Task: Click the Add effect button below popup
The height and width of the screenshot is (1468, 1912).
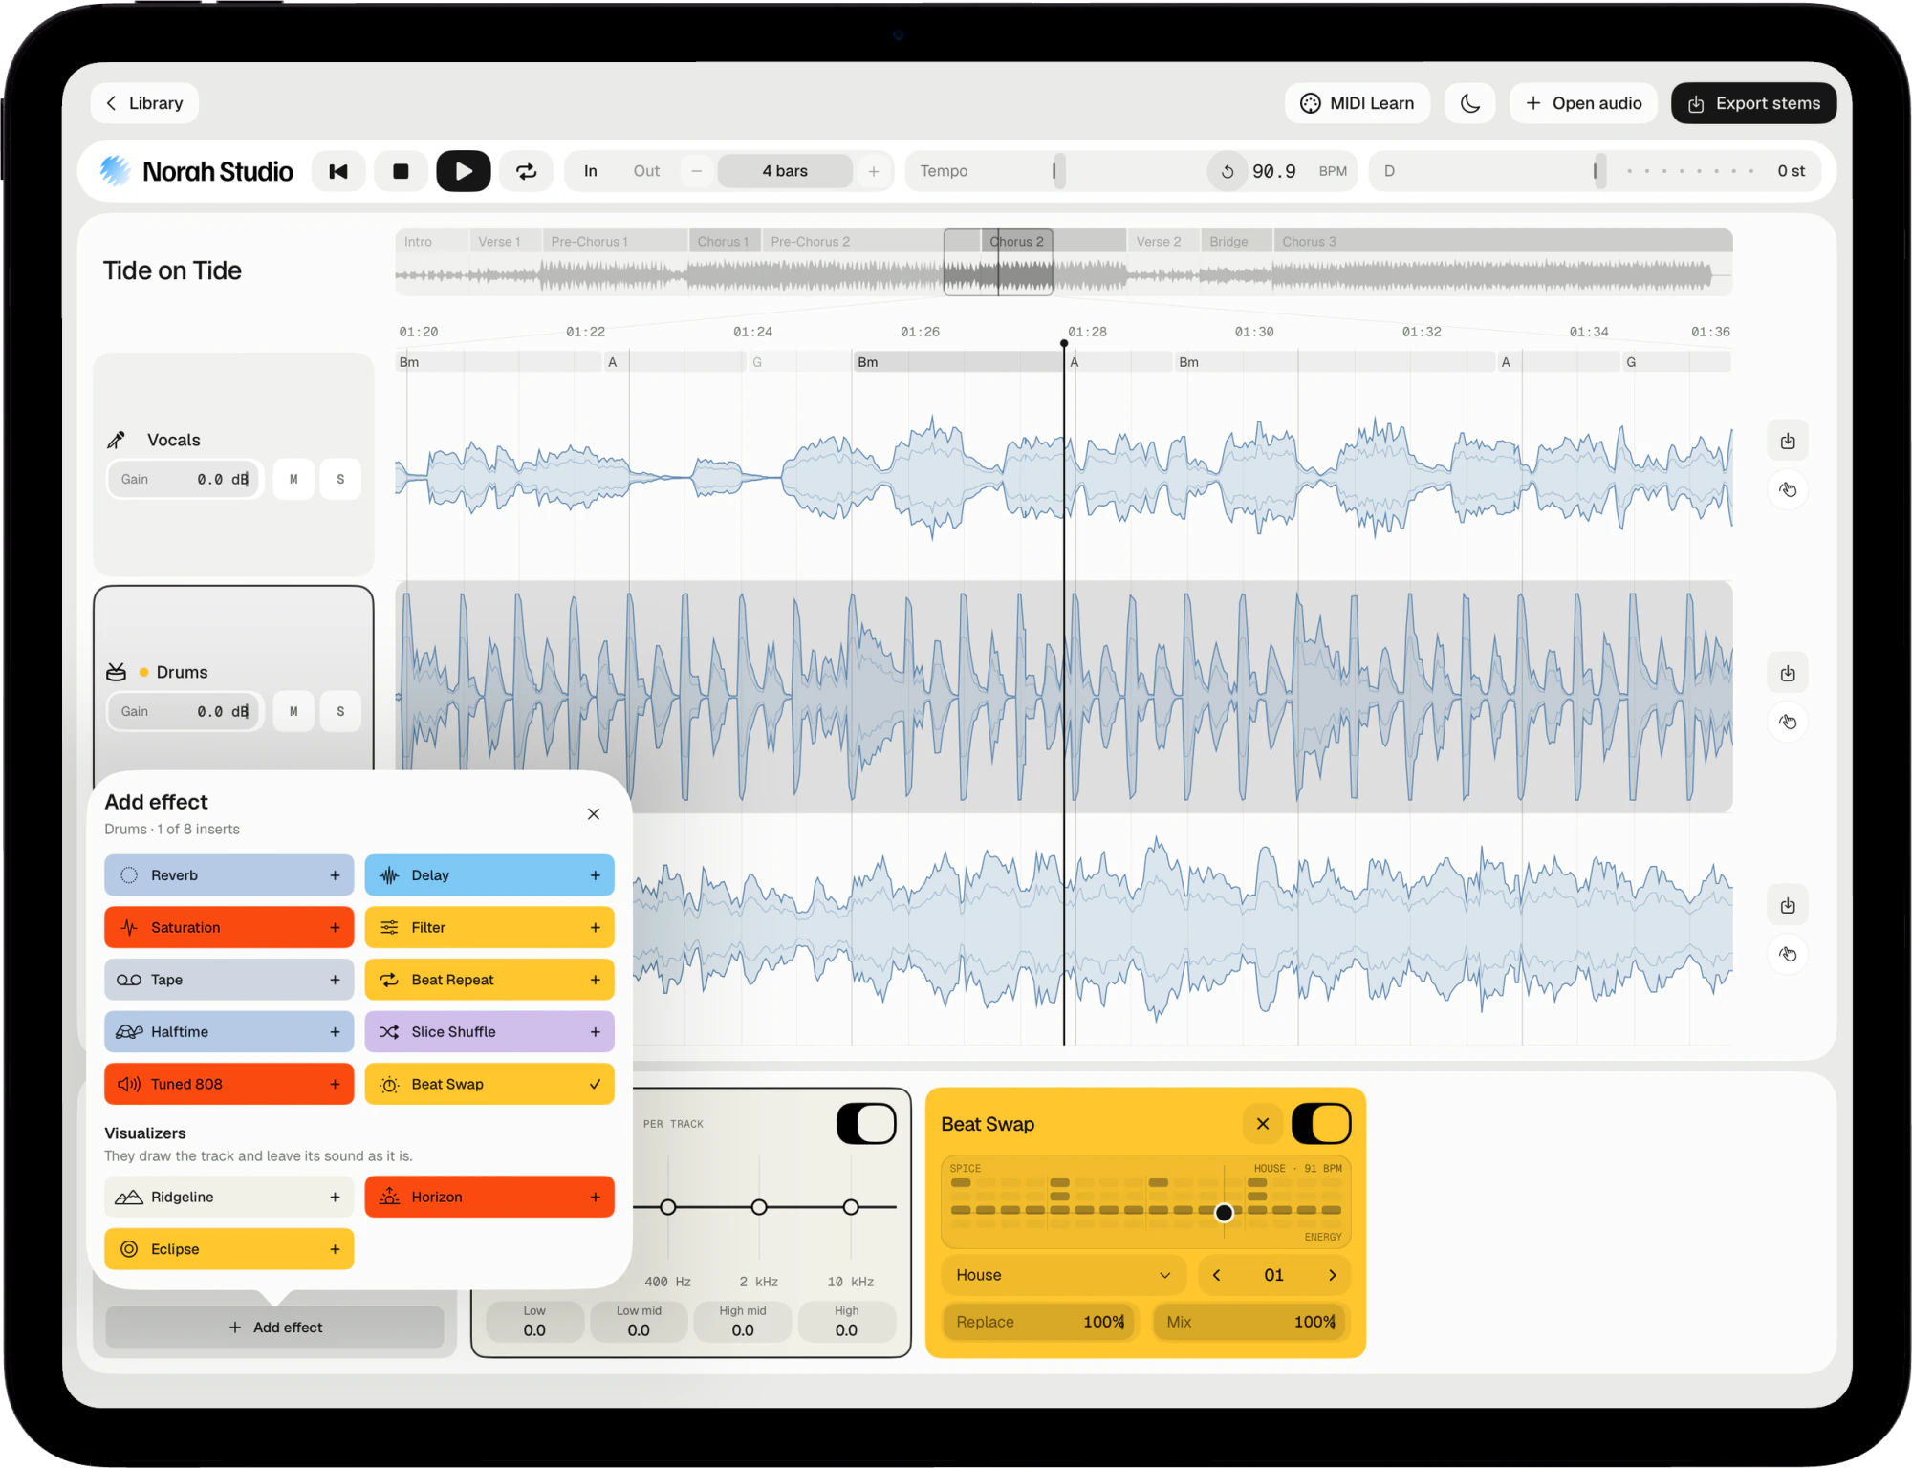Action: [275, 1328]
